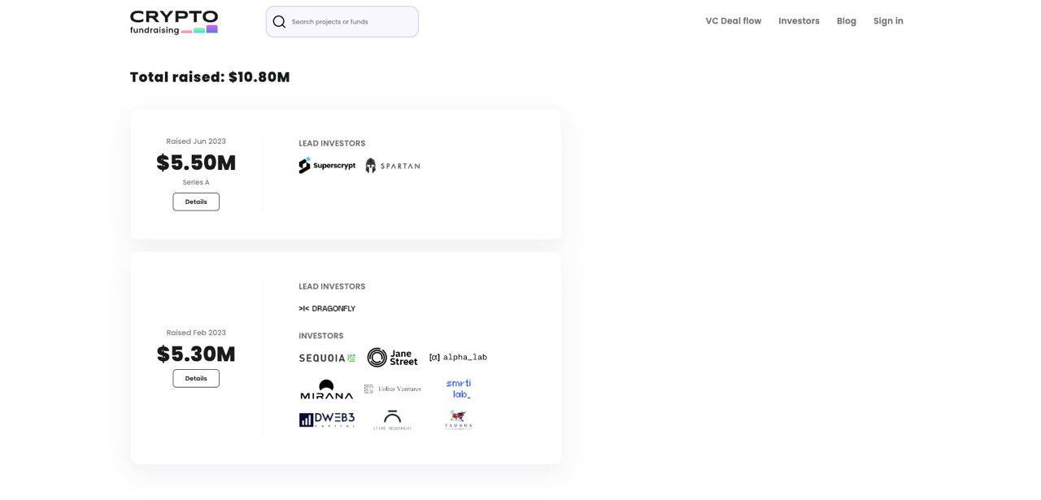Click the alpha_lab investor logo
The height and width of the screenshot is (500, 1041).
458,358
